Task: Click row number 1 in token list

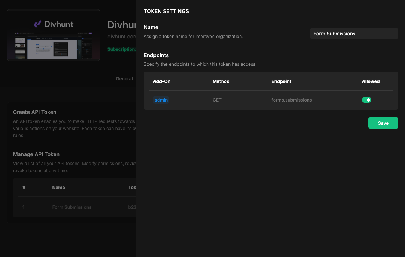Action: coord(24,207)
